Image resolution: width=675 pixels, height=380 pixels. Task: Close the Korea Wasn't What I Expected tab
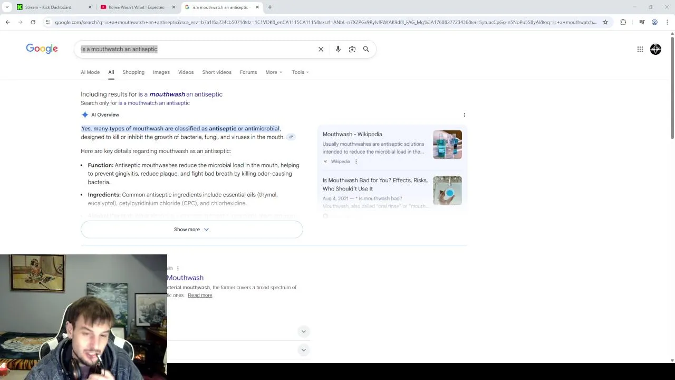pos(173,7)
